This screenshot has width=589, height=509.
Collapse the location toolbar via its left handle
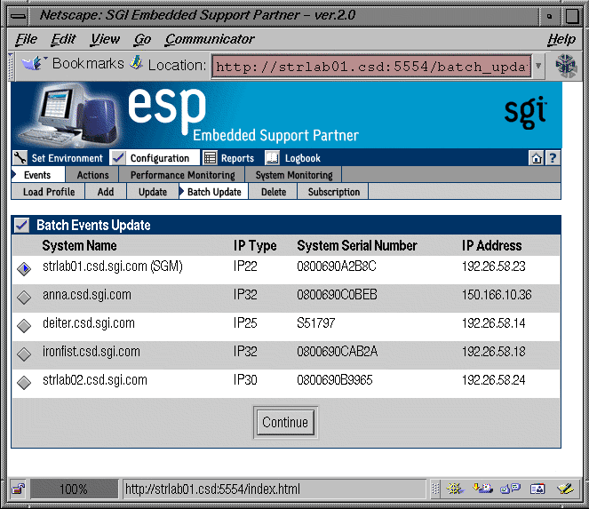12,67
